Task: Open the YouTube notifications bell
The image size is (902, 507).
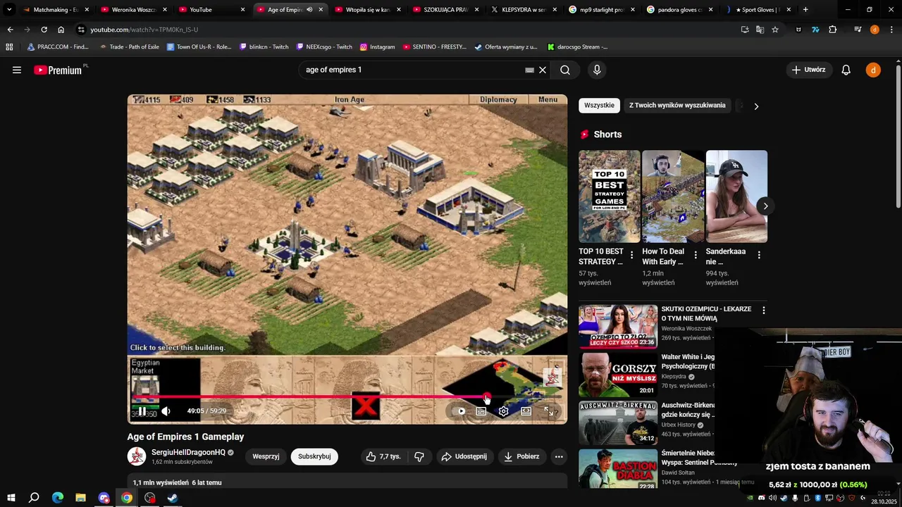Action: tap(846, 70)
